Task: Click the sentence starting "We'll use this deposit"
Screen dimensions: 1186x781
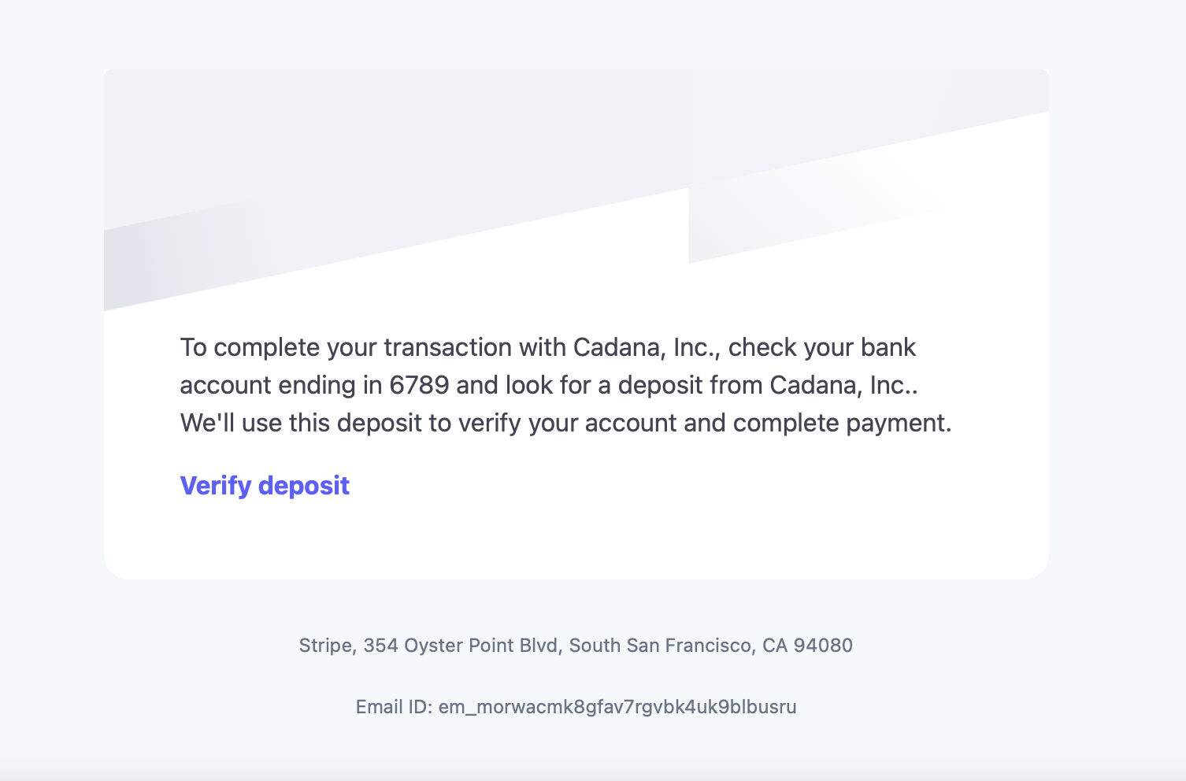Action: (565, 423)
